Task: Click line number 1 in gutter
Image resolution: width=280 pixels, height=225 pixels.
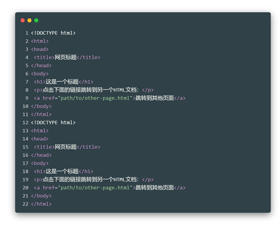Action: click(27, 33)
